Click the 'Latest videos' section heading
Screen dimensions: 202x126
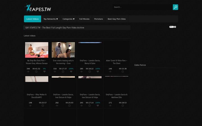tap(29, 36)
